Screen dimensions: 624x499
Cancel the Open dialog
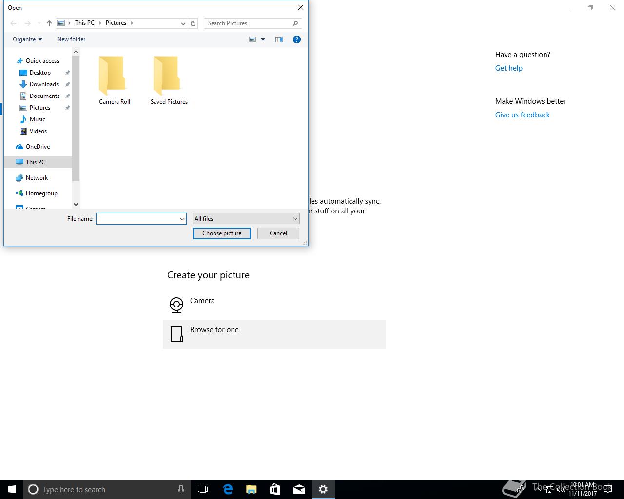278,233
